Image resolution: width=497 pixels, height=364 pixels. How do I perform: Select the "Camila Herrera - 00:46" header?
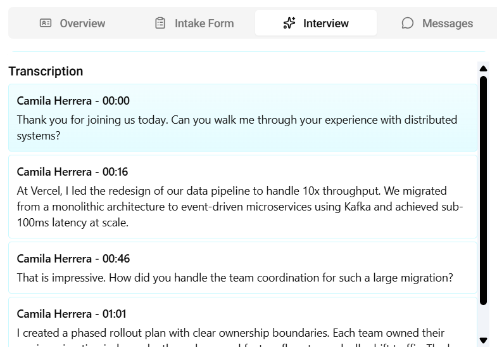point(73,259)
